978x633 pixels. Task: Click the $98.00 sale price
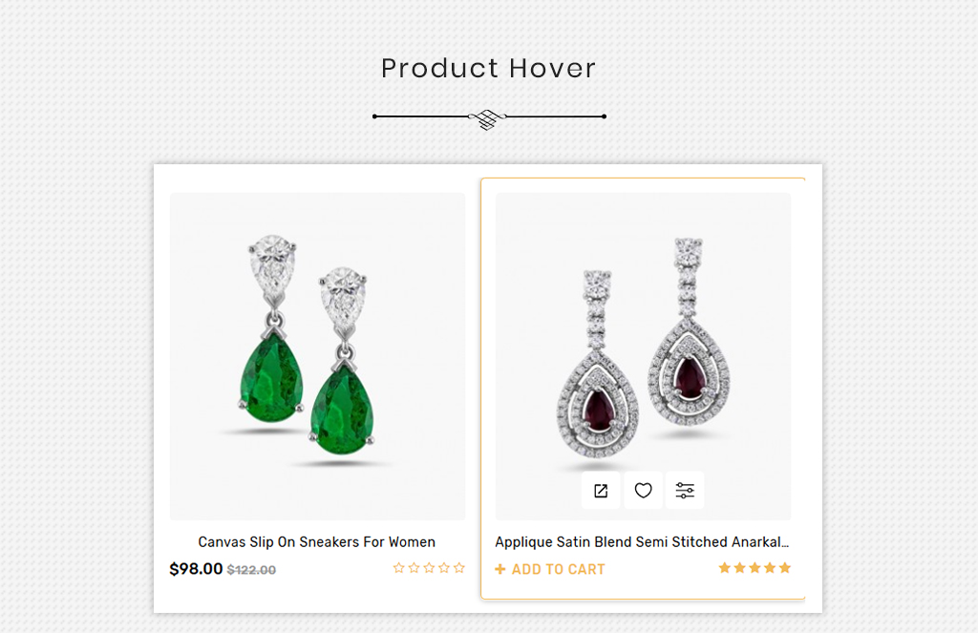tap(196, 569)
